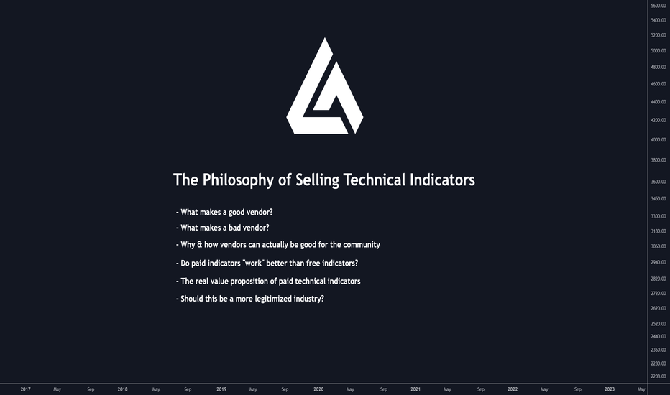Click the white triangular logo

click(x=325, y=86)
